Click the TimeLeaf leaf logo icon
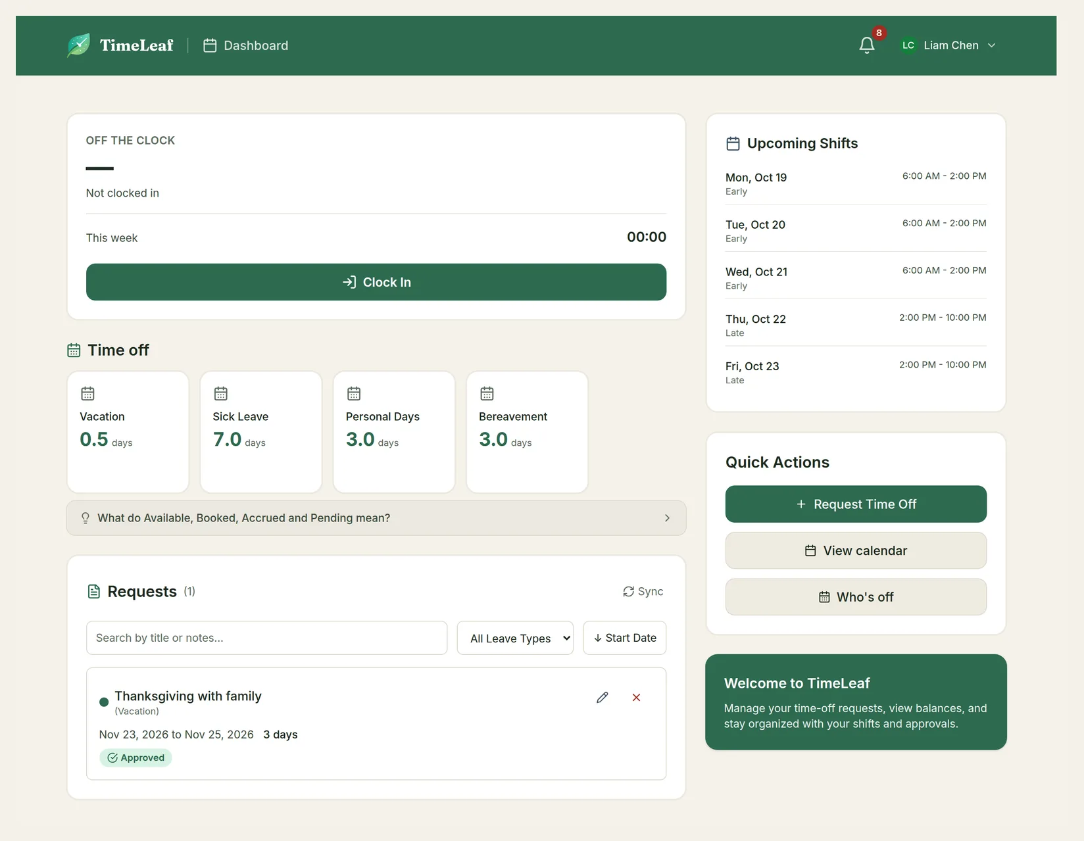 pyautogui.click(x=78, y=45)
